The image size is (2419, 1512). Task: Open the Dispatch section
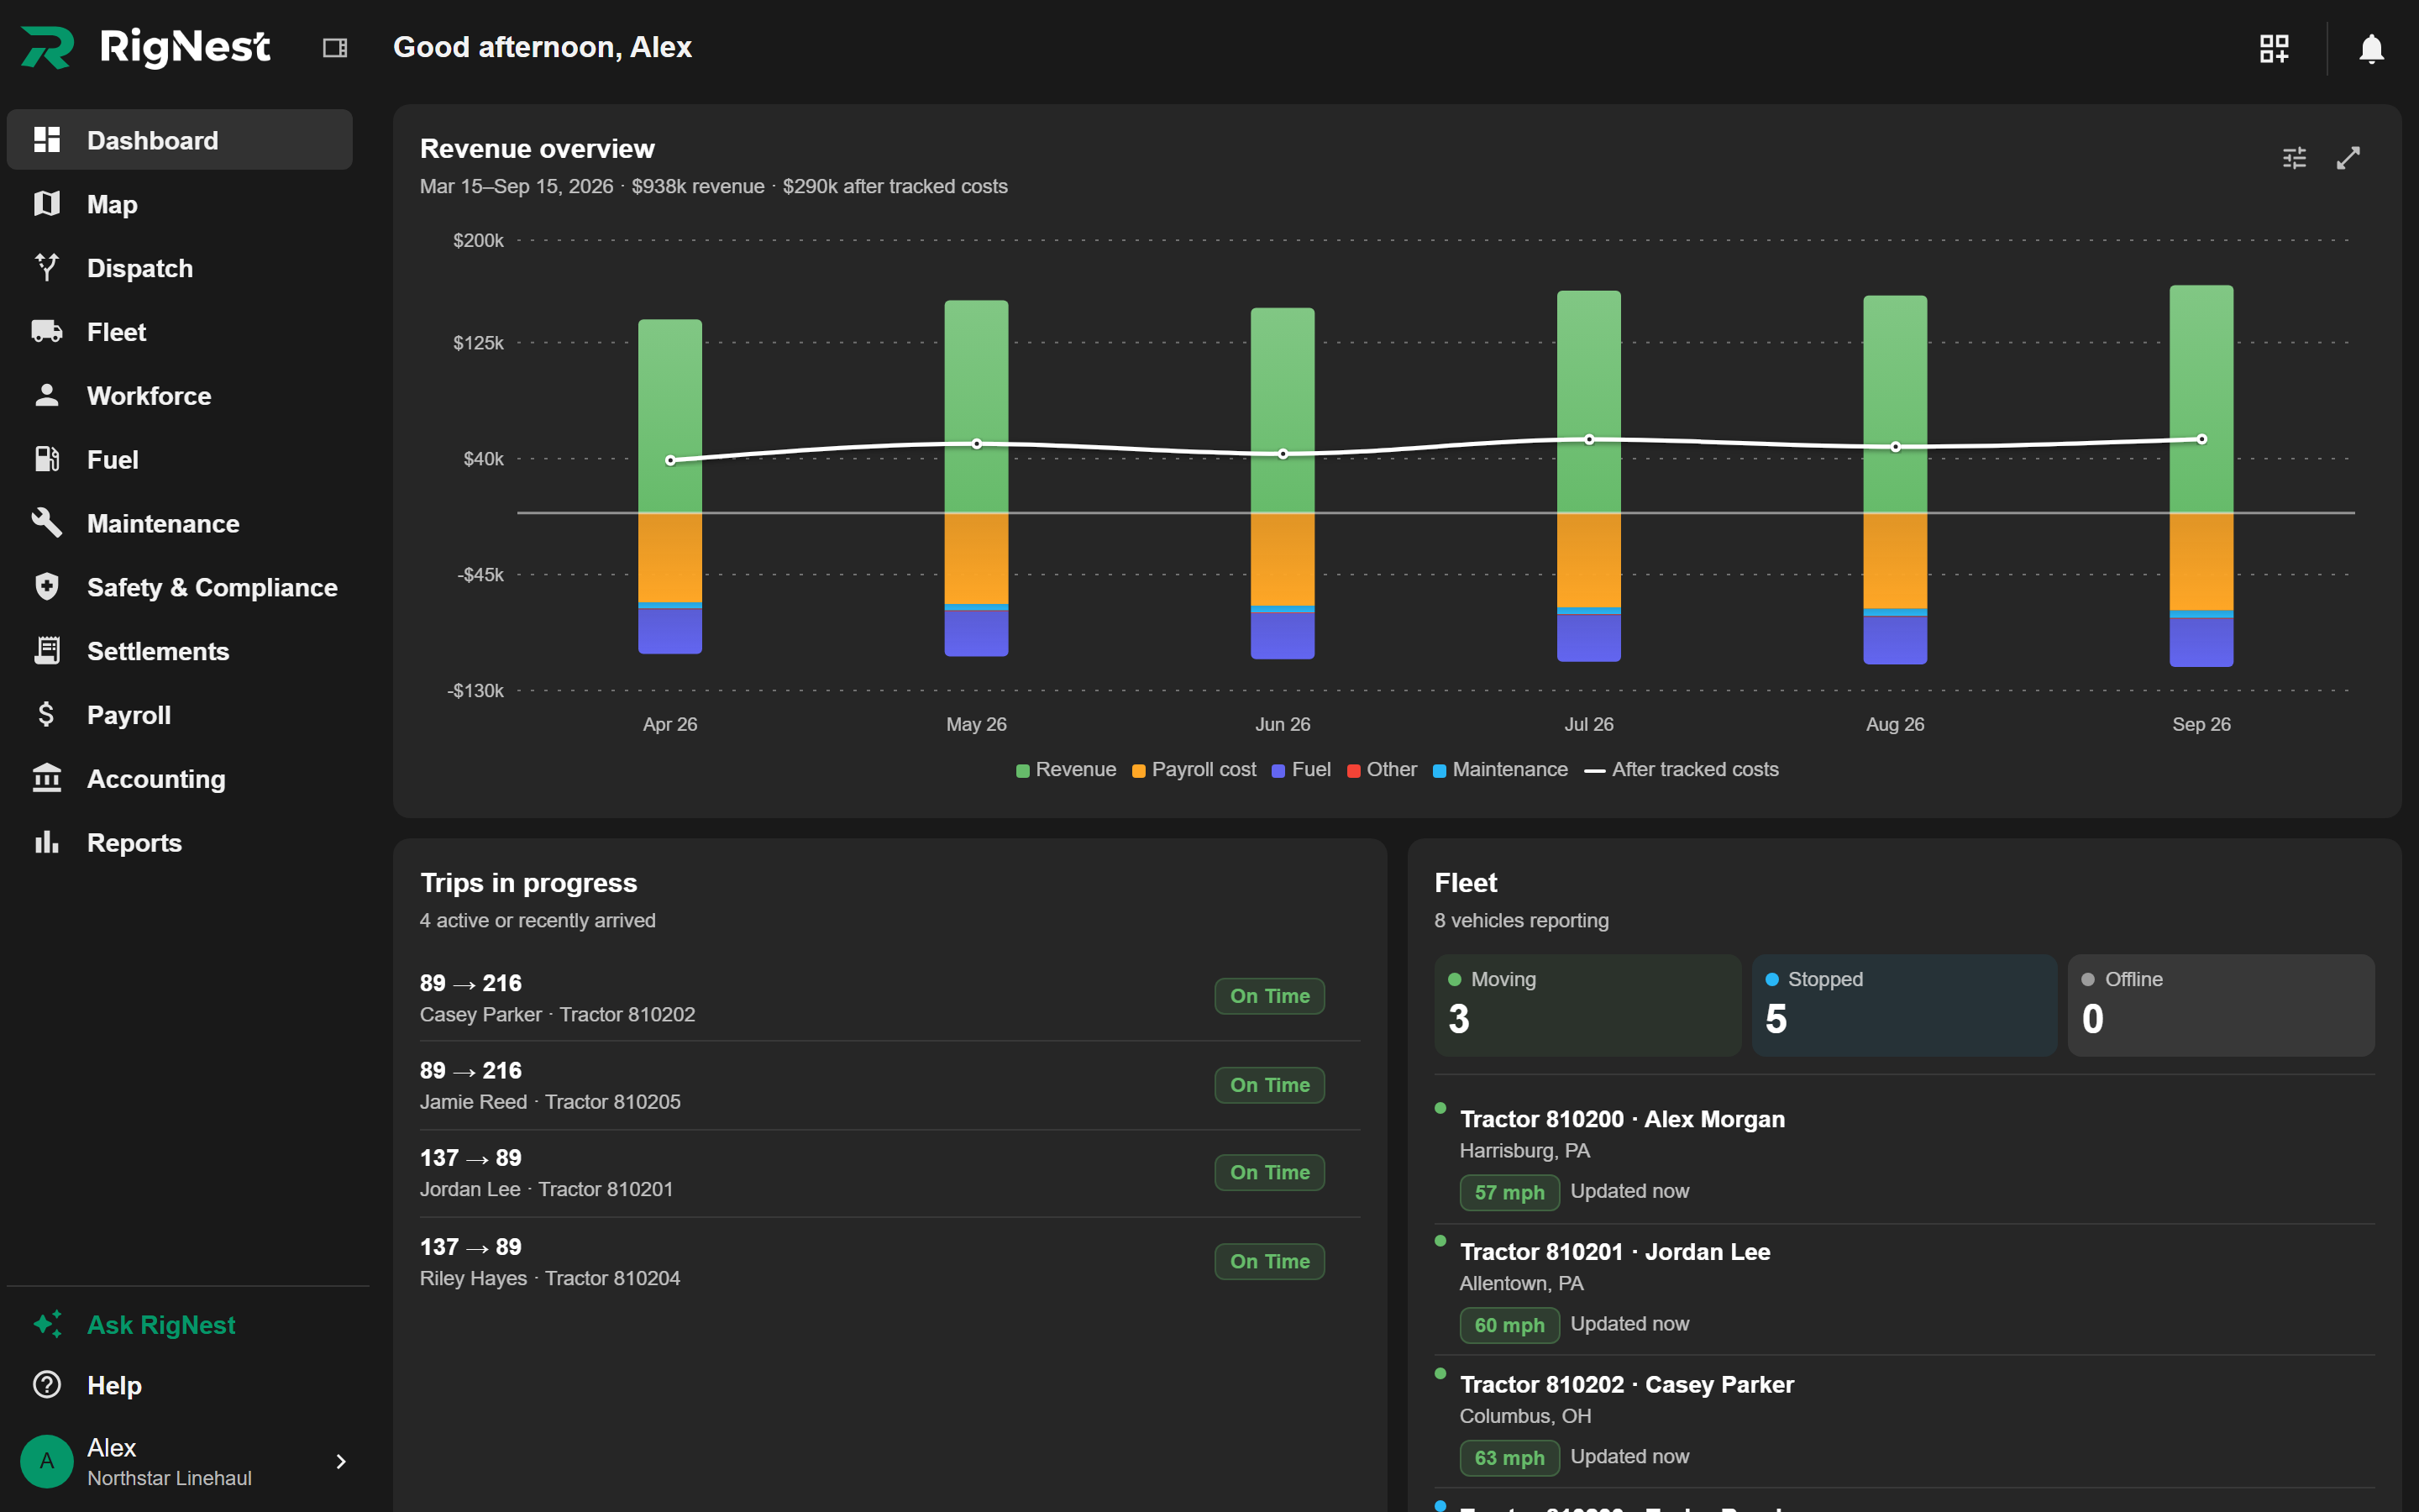point(180,268)
